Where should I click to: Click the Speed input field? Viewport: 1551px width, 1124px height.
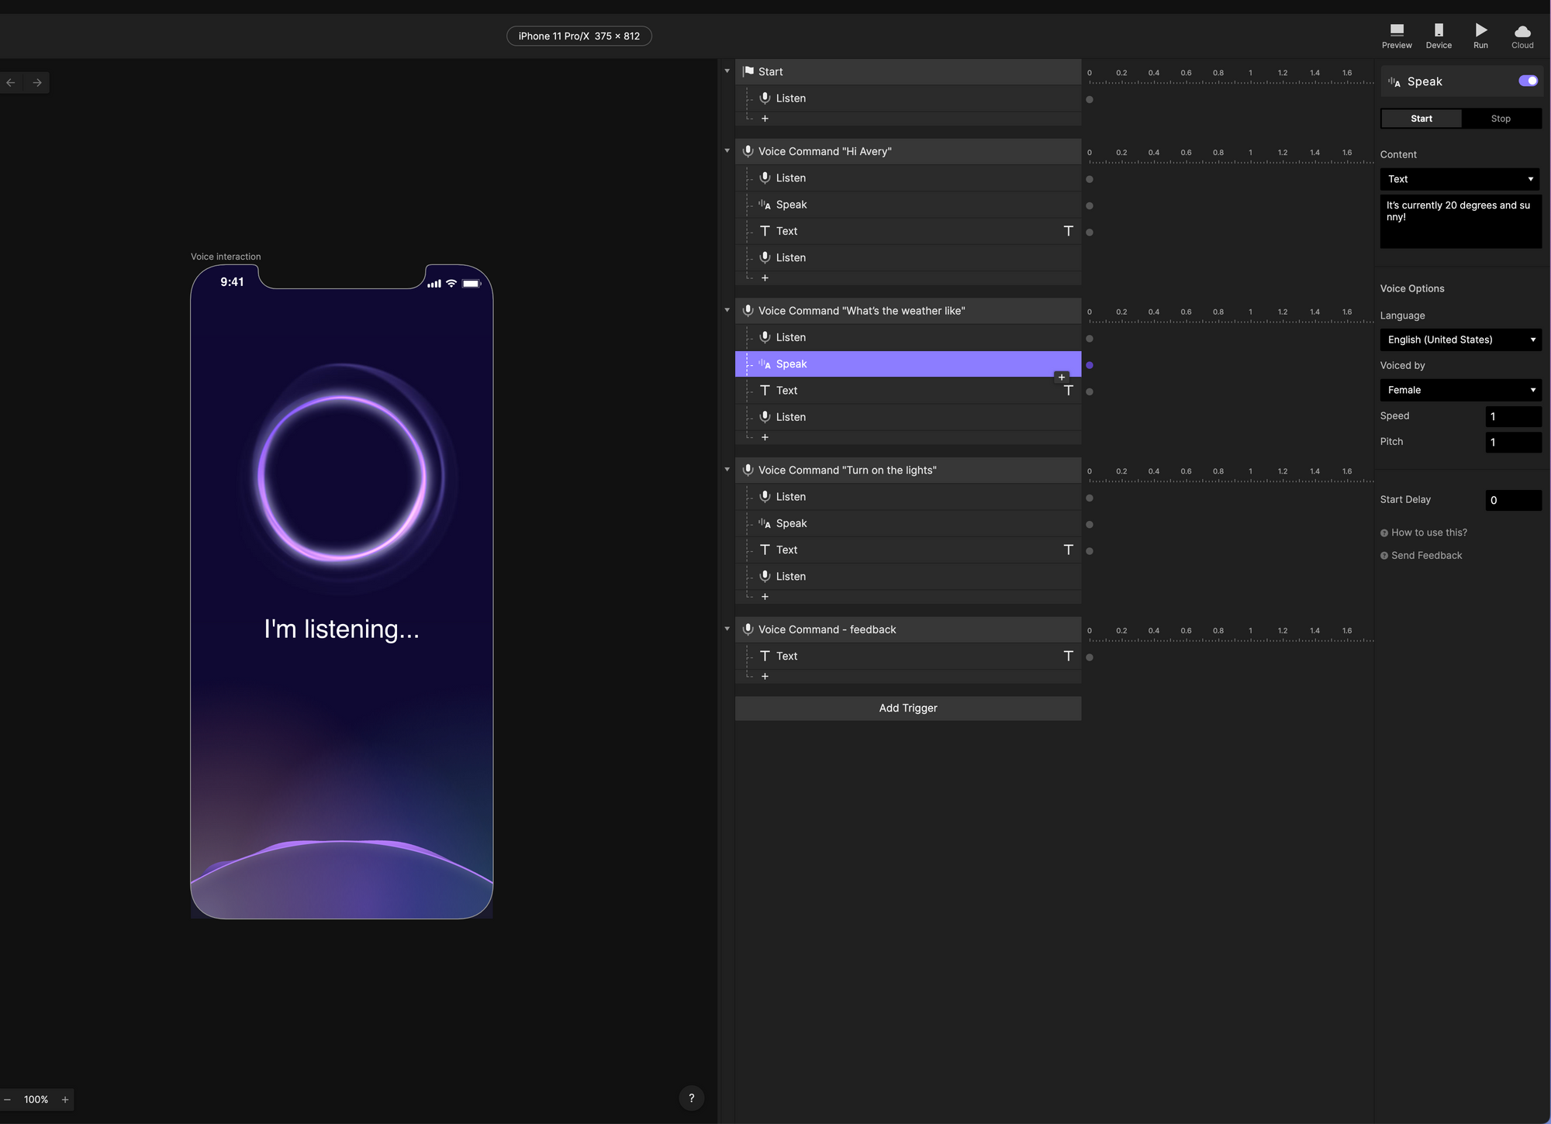point(1513,416)
